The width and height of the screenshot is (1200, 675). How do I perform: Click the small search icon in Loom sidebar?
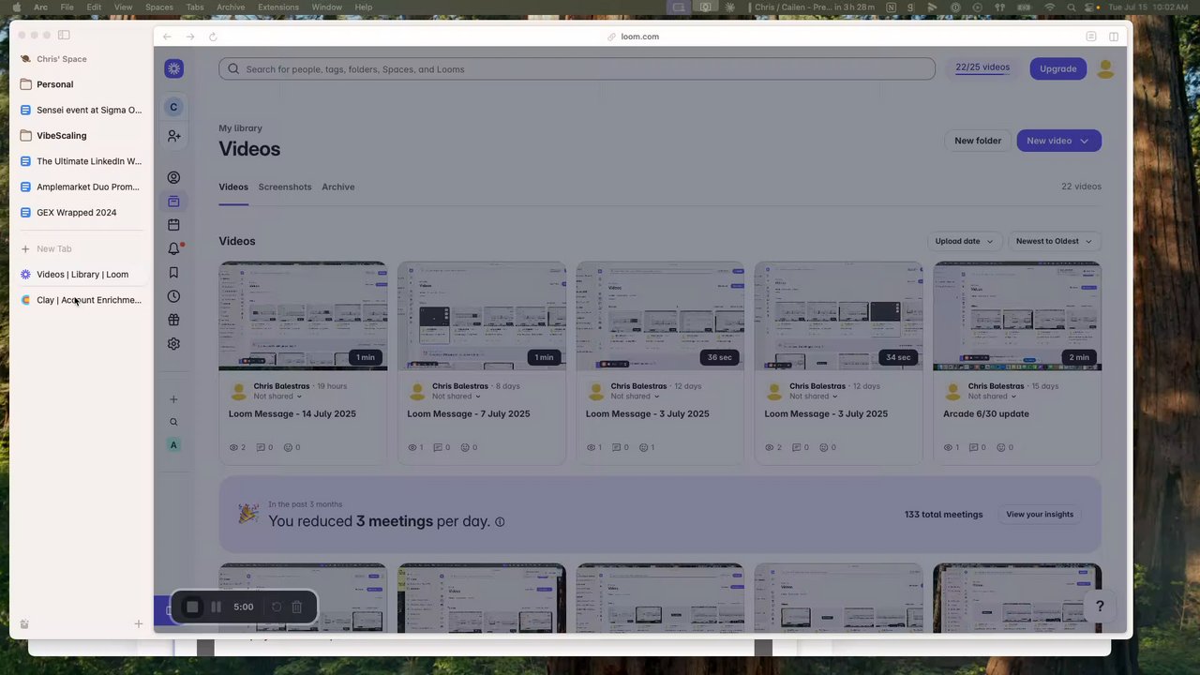(173, 422)
